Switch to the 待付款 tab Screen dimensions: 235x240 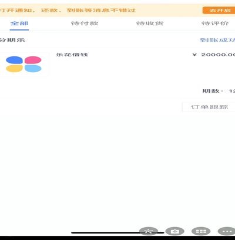[x=85, y=23]
